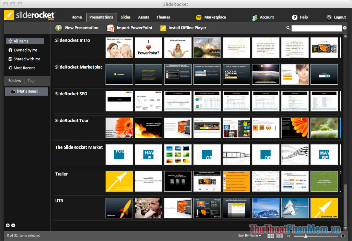Open the Marketplace shopping cart
This screenshot has height=241, width=352.
tap(199, 17)
